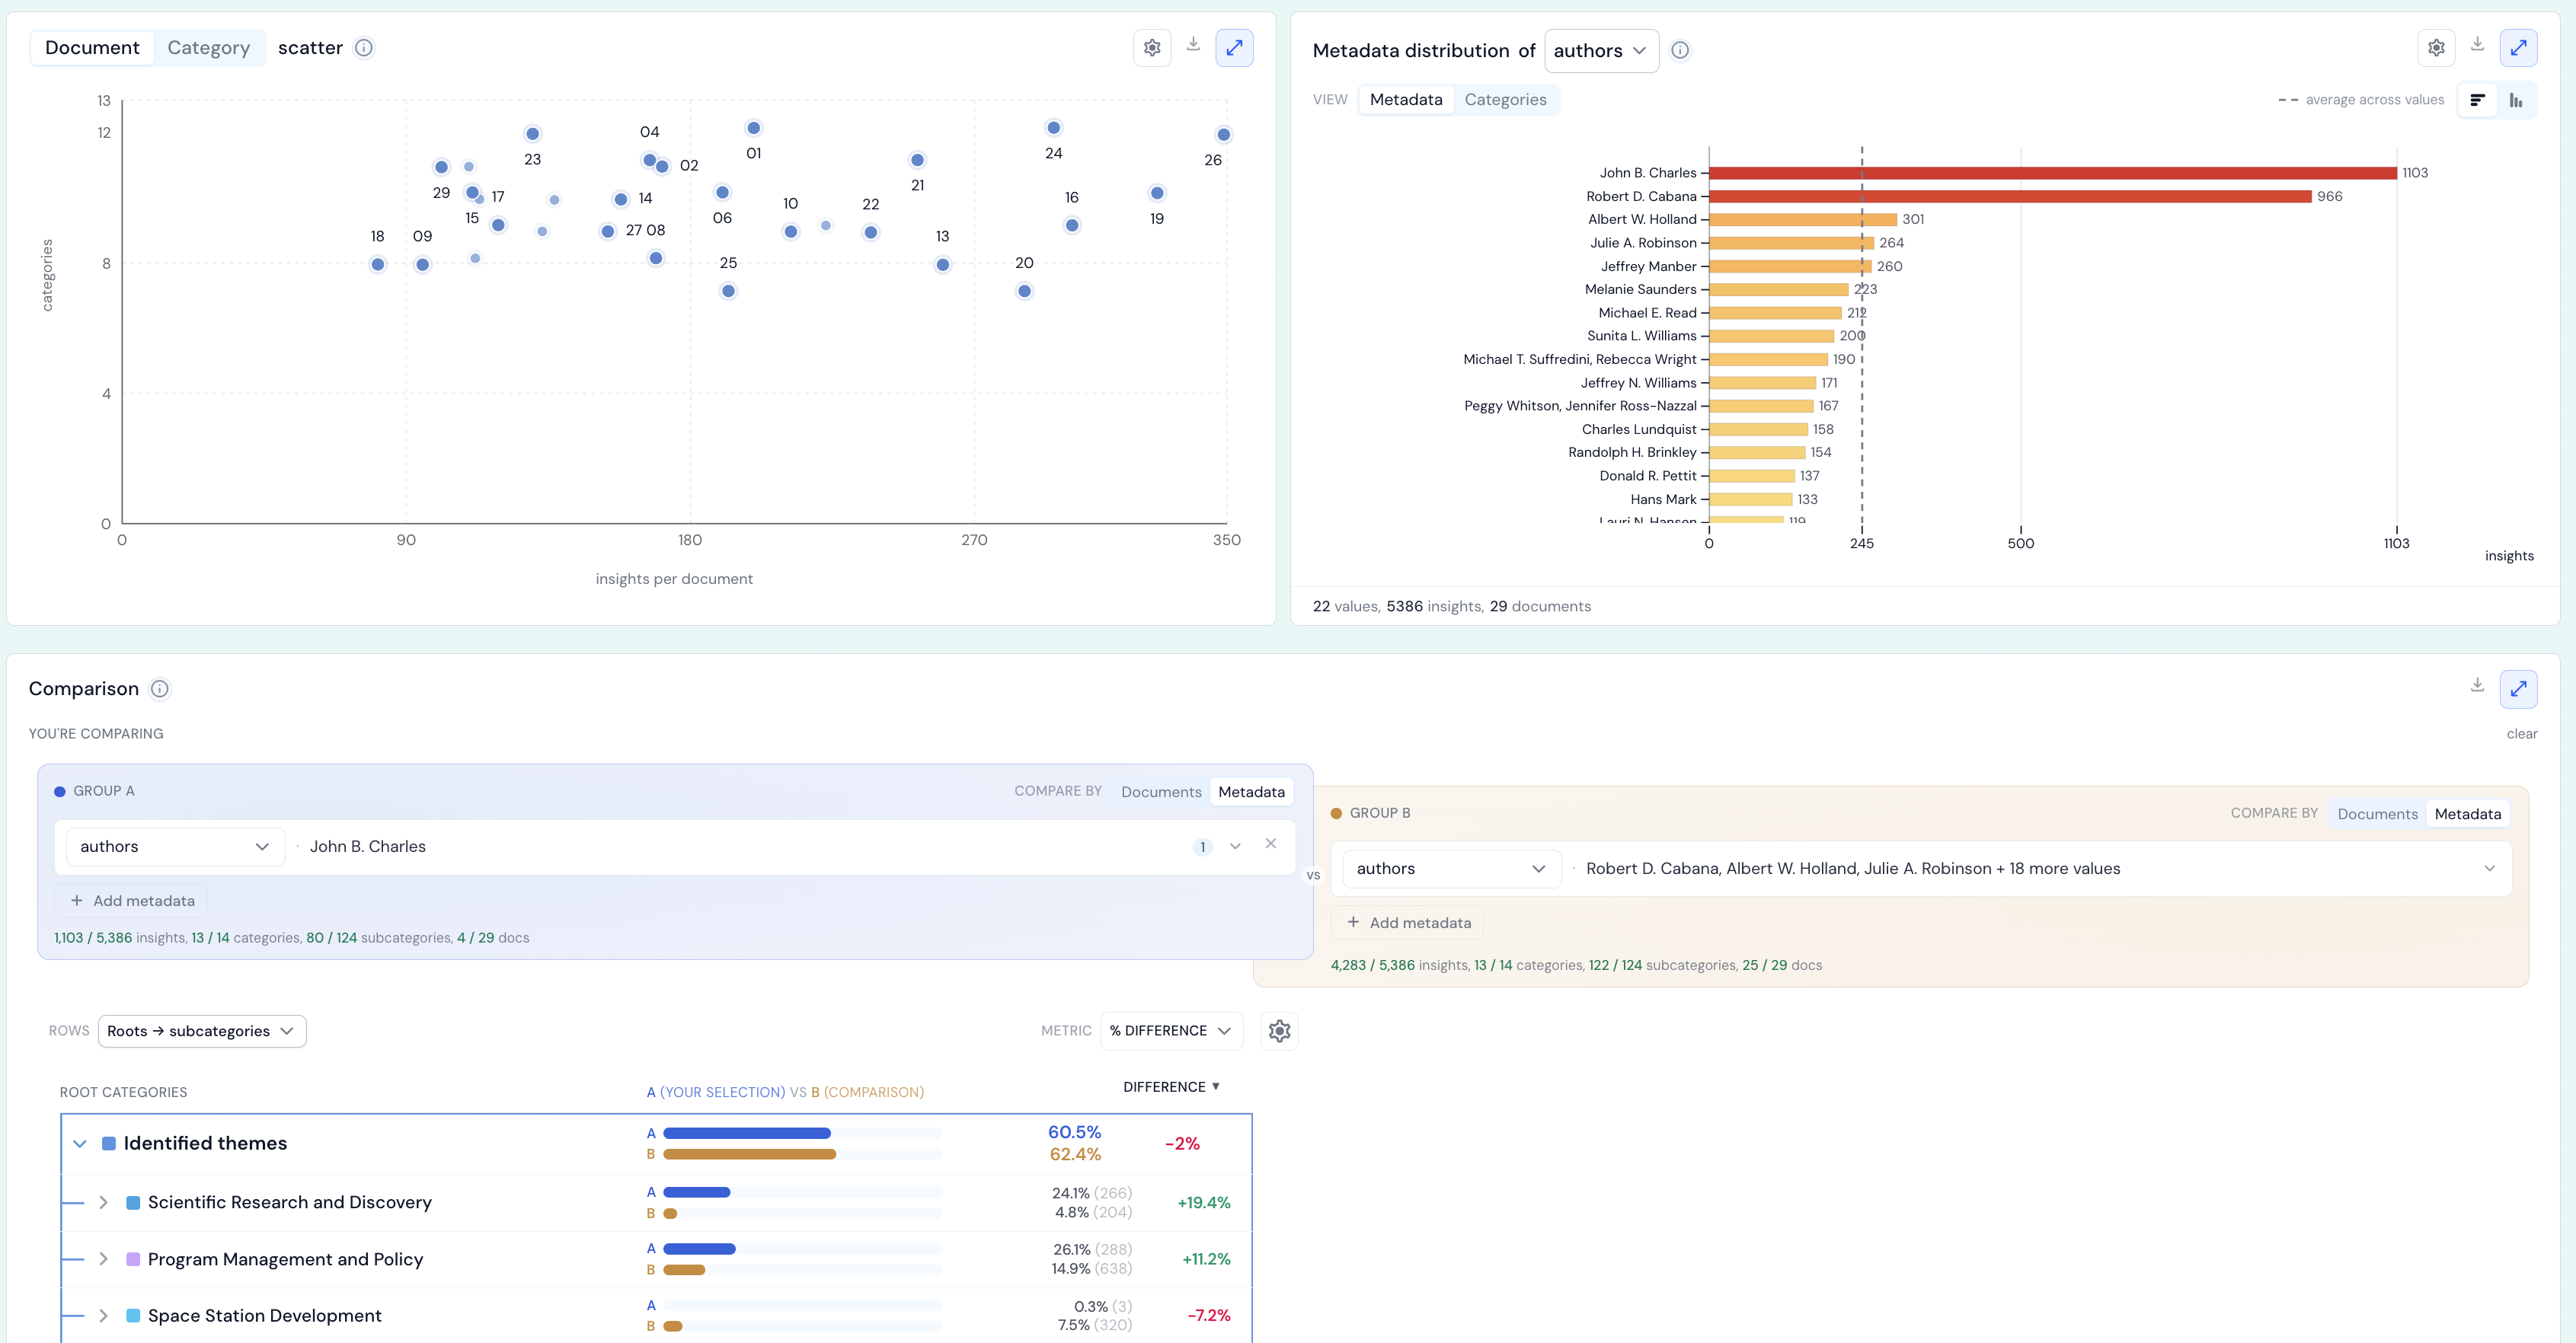Click plus icon in Group B Add metadata

click(1353, 922)
